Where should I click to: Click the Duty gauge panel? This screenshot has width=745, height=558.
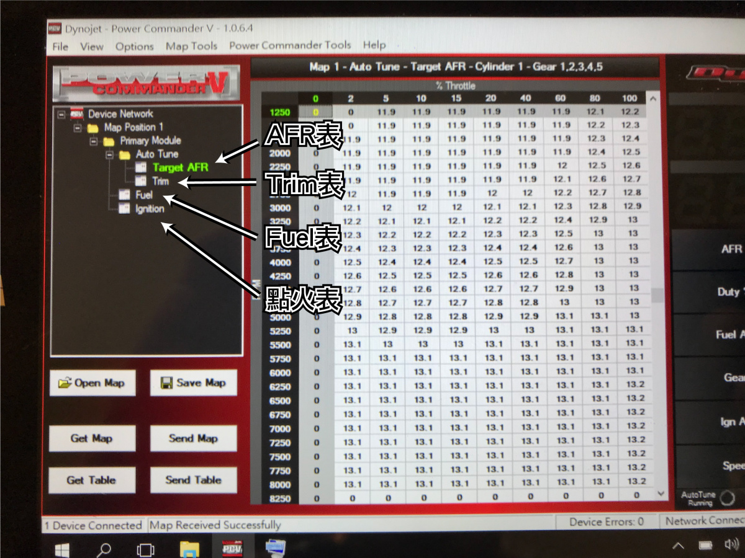click(x=710, y=292)
